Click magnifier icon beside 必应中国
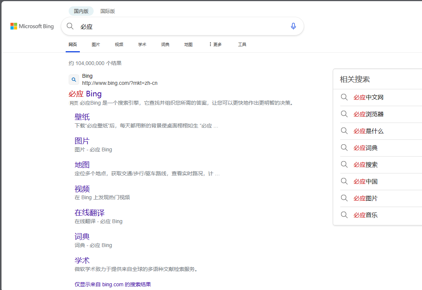This screenshot has width=422, height=290. [x=344, y=181]
